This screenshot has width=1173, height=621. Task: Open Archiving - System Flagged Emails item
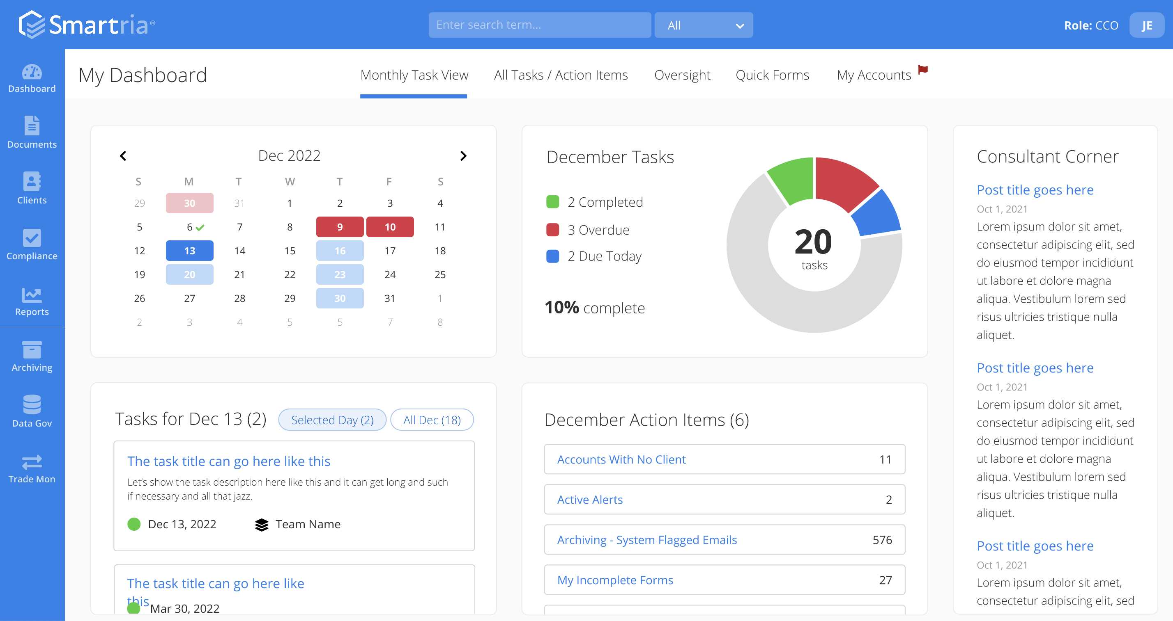[x=724, y=540]
